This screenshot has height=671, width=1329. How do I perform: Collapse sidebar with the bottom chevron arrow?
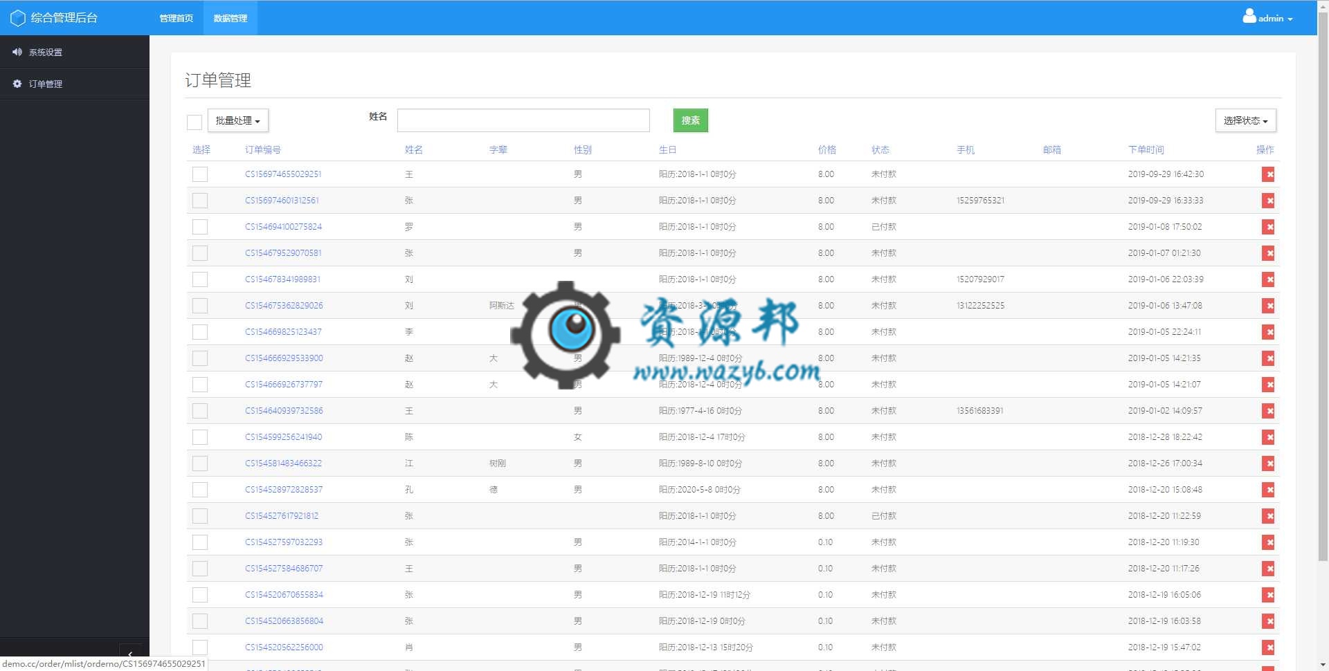(130, 654)
